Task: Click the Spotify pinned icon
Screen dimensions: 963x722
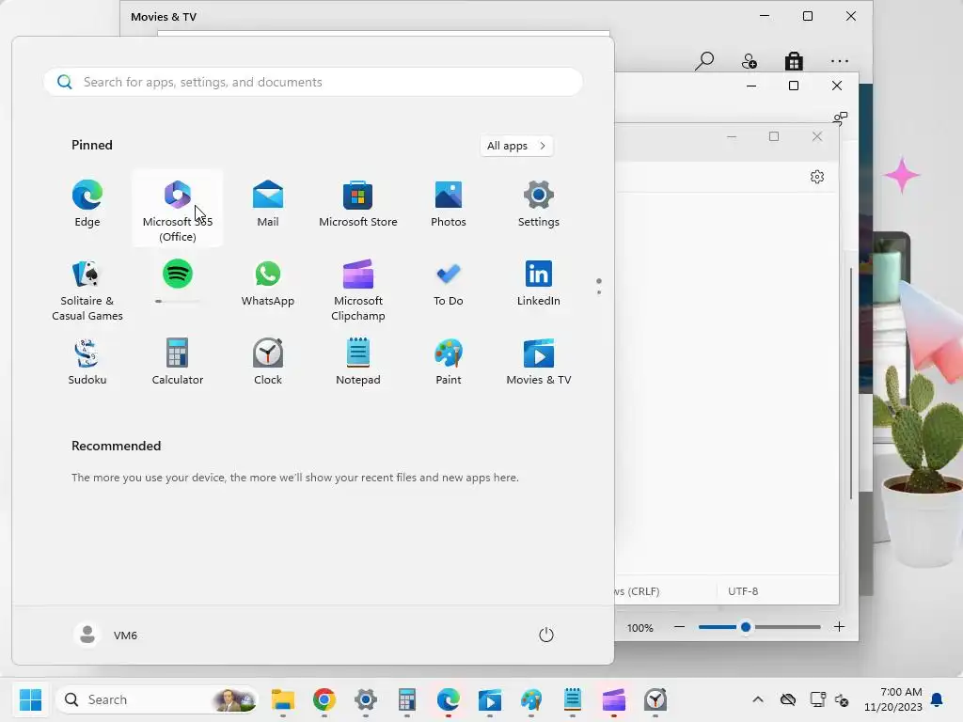Action: tap(178, 274)
